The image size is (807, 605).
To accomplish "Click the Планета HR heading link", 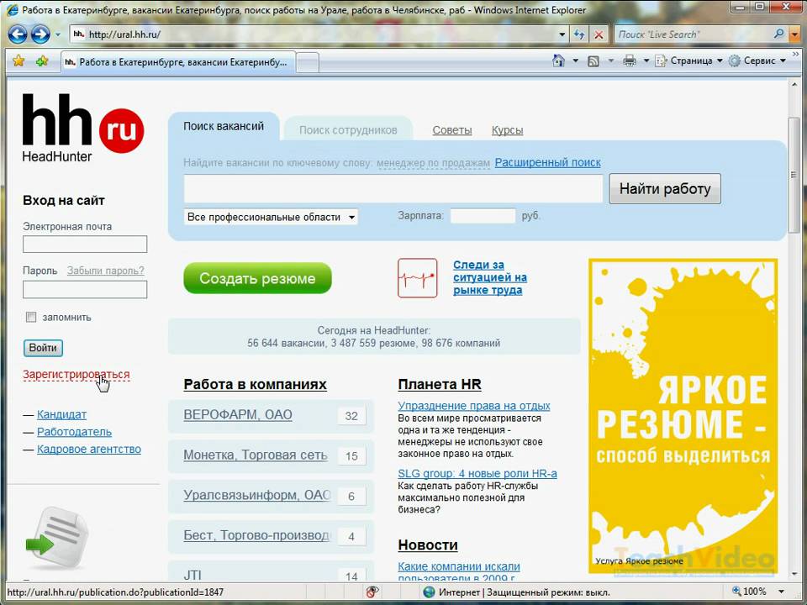I will tap(440, 384).
